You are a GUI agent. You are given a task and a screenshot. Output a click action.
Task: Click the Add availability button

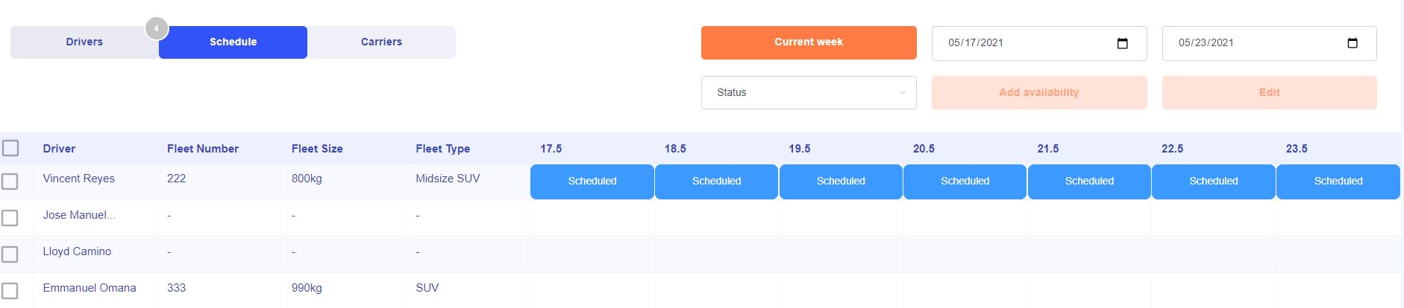[1038, 93]
